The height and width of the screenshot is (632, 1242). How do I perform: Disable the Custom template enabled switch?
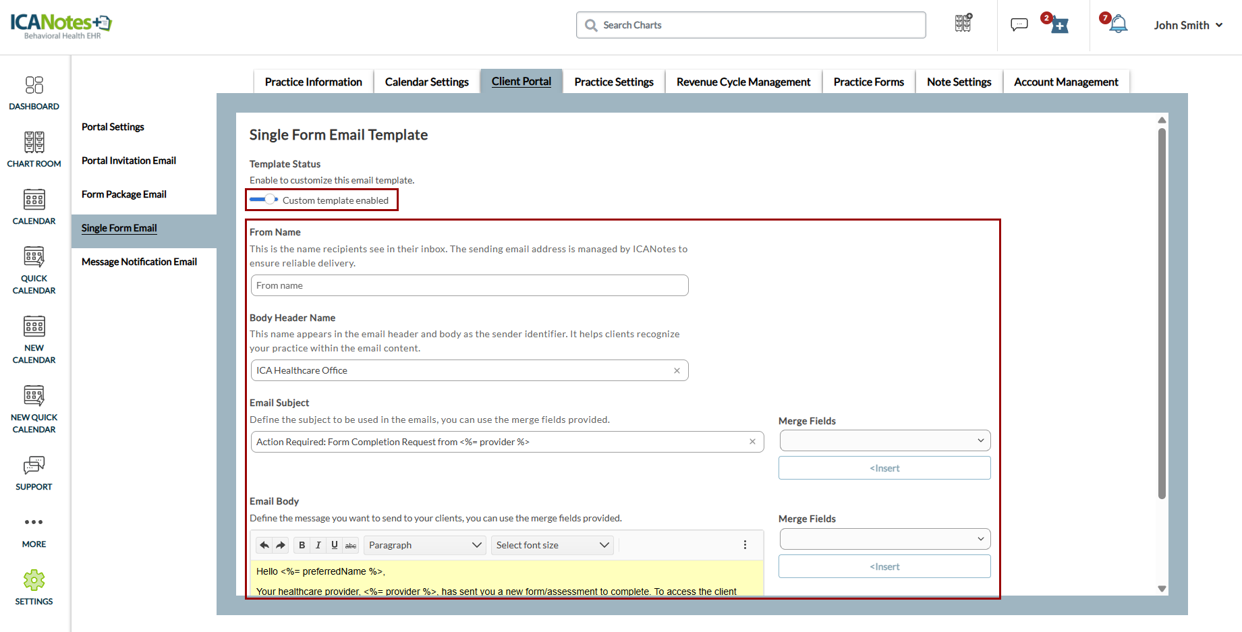click(264, 200)
